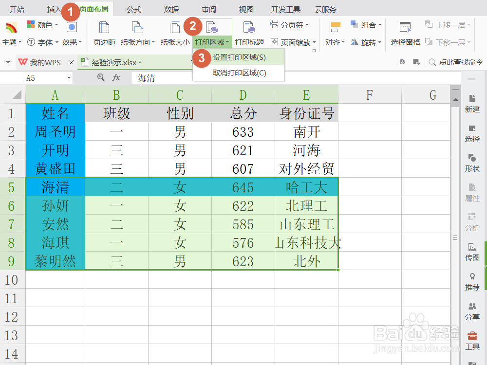The image size is (487, 365).
Task: Click the 打印标题 (Print Titles) icon
Action: (250, 33)
